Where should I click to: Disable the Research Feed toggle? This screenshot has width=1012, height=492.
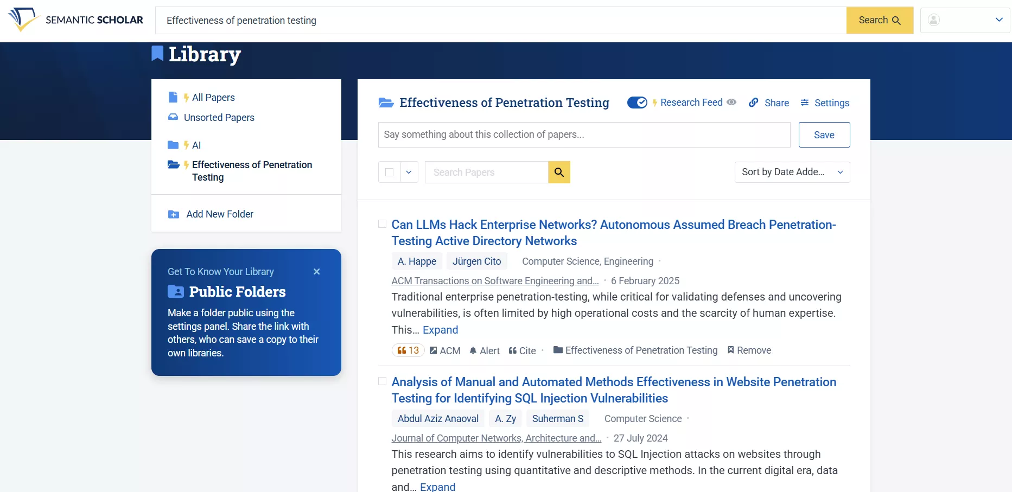tap(637, 102)
